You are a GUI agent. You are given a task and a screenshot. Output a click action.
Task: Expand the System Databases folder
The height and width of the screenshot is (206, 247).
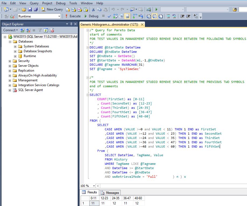[x=15, y=46]
